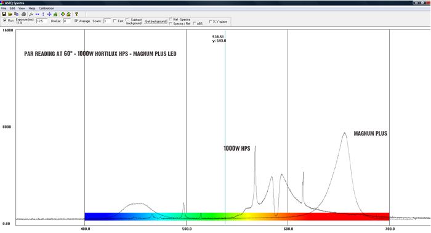
Task: Open the Help menu
Action: coord(31,9)
